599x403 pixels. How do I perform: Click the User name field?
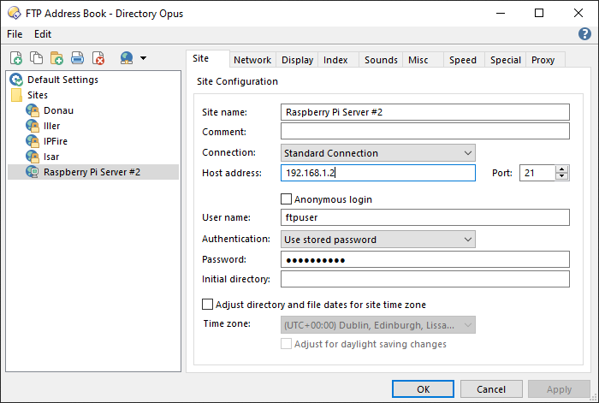[424, 217]
